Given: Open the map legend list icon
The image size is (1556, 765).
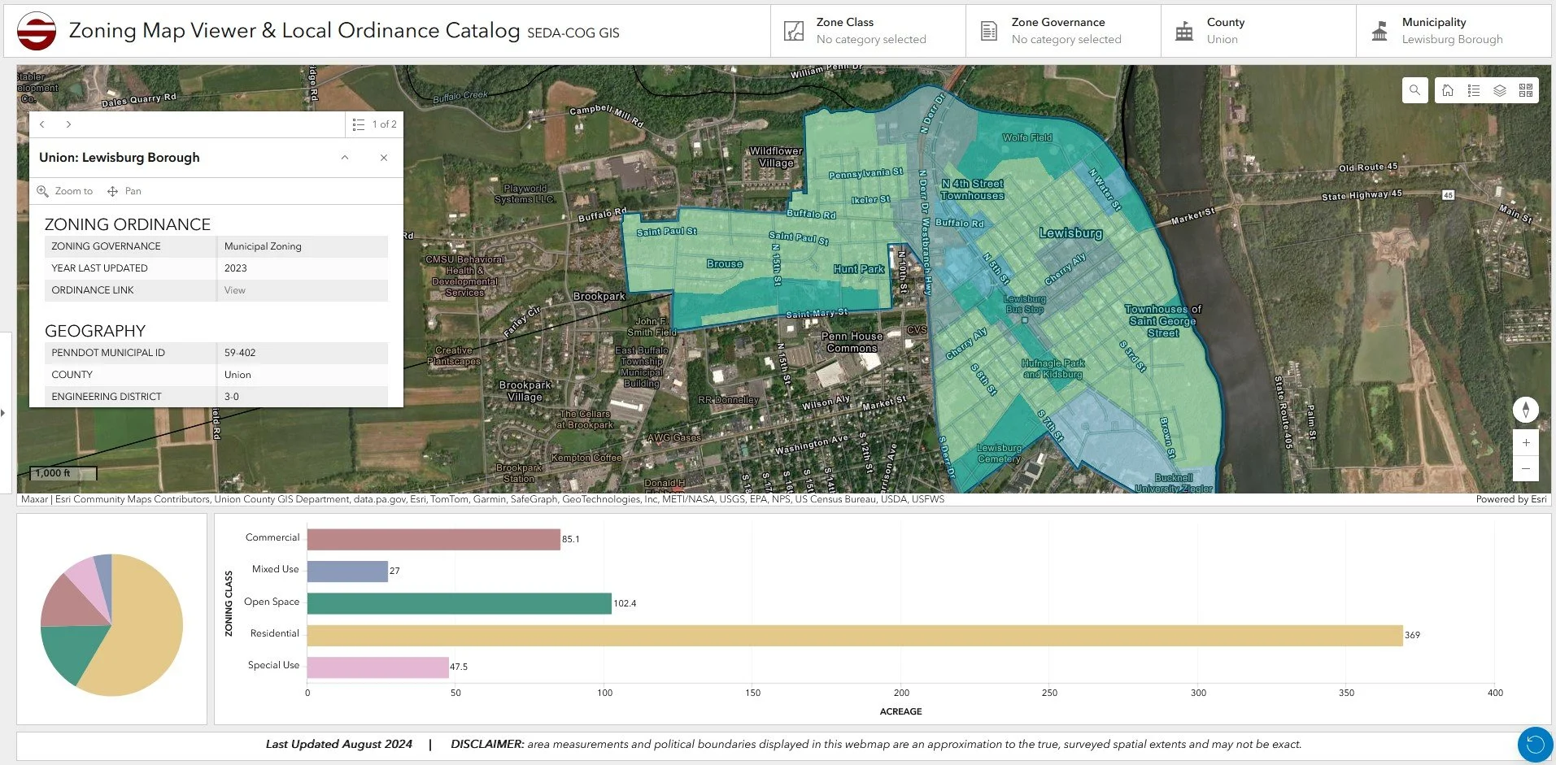Looking at the screenshot, I should 1474,90.
